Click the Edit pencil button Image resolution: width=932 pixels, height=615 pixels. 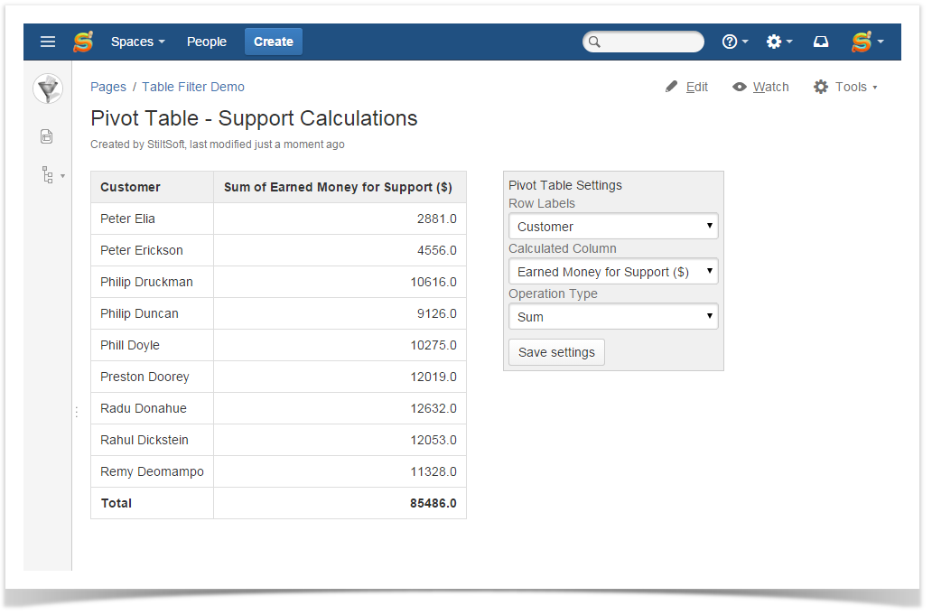click(x=686, y=87)
